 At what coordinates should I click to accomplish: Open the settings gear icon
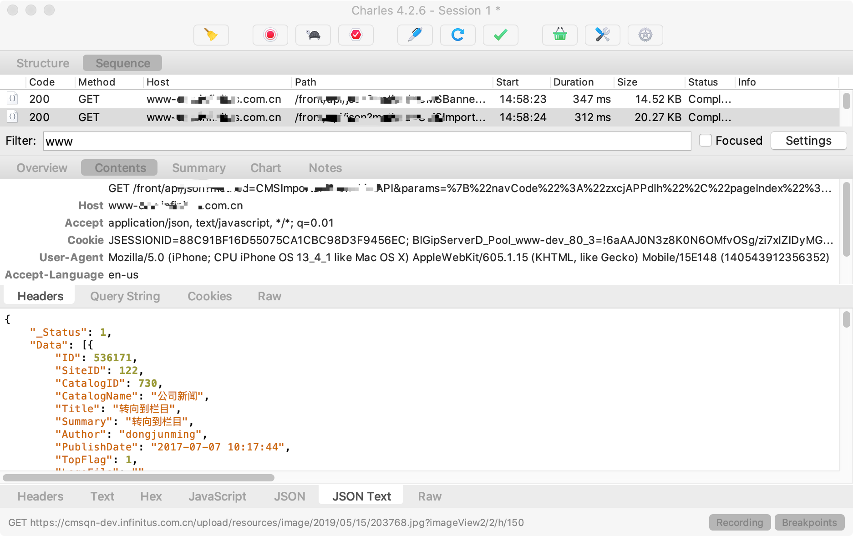coord(645,35)
